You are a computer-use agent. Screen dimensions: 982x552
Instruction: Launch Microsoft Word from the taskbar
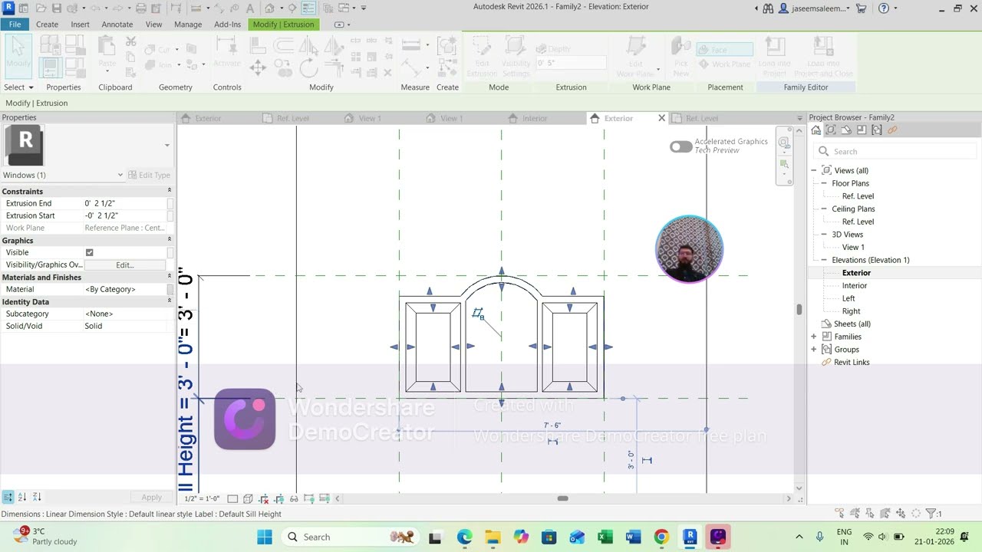pos(633,537)
